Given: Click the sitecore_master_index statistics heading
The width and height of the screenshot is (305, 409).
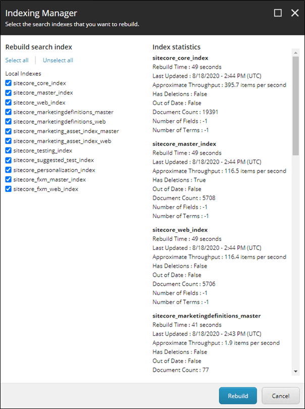Looking at the screenshot, I should 184,144.
